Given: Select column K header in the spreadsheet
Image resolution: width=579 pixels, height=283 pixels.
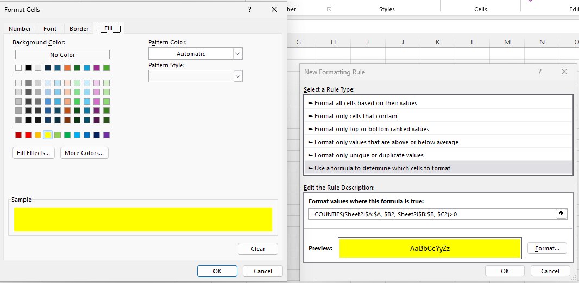Looking at the screenshot, I should click(x=438, y=42).
